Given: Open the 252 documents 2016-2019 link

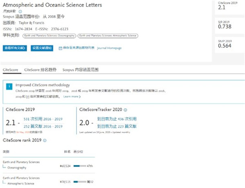Looking at the screenshot, I should coord(44,126).
